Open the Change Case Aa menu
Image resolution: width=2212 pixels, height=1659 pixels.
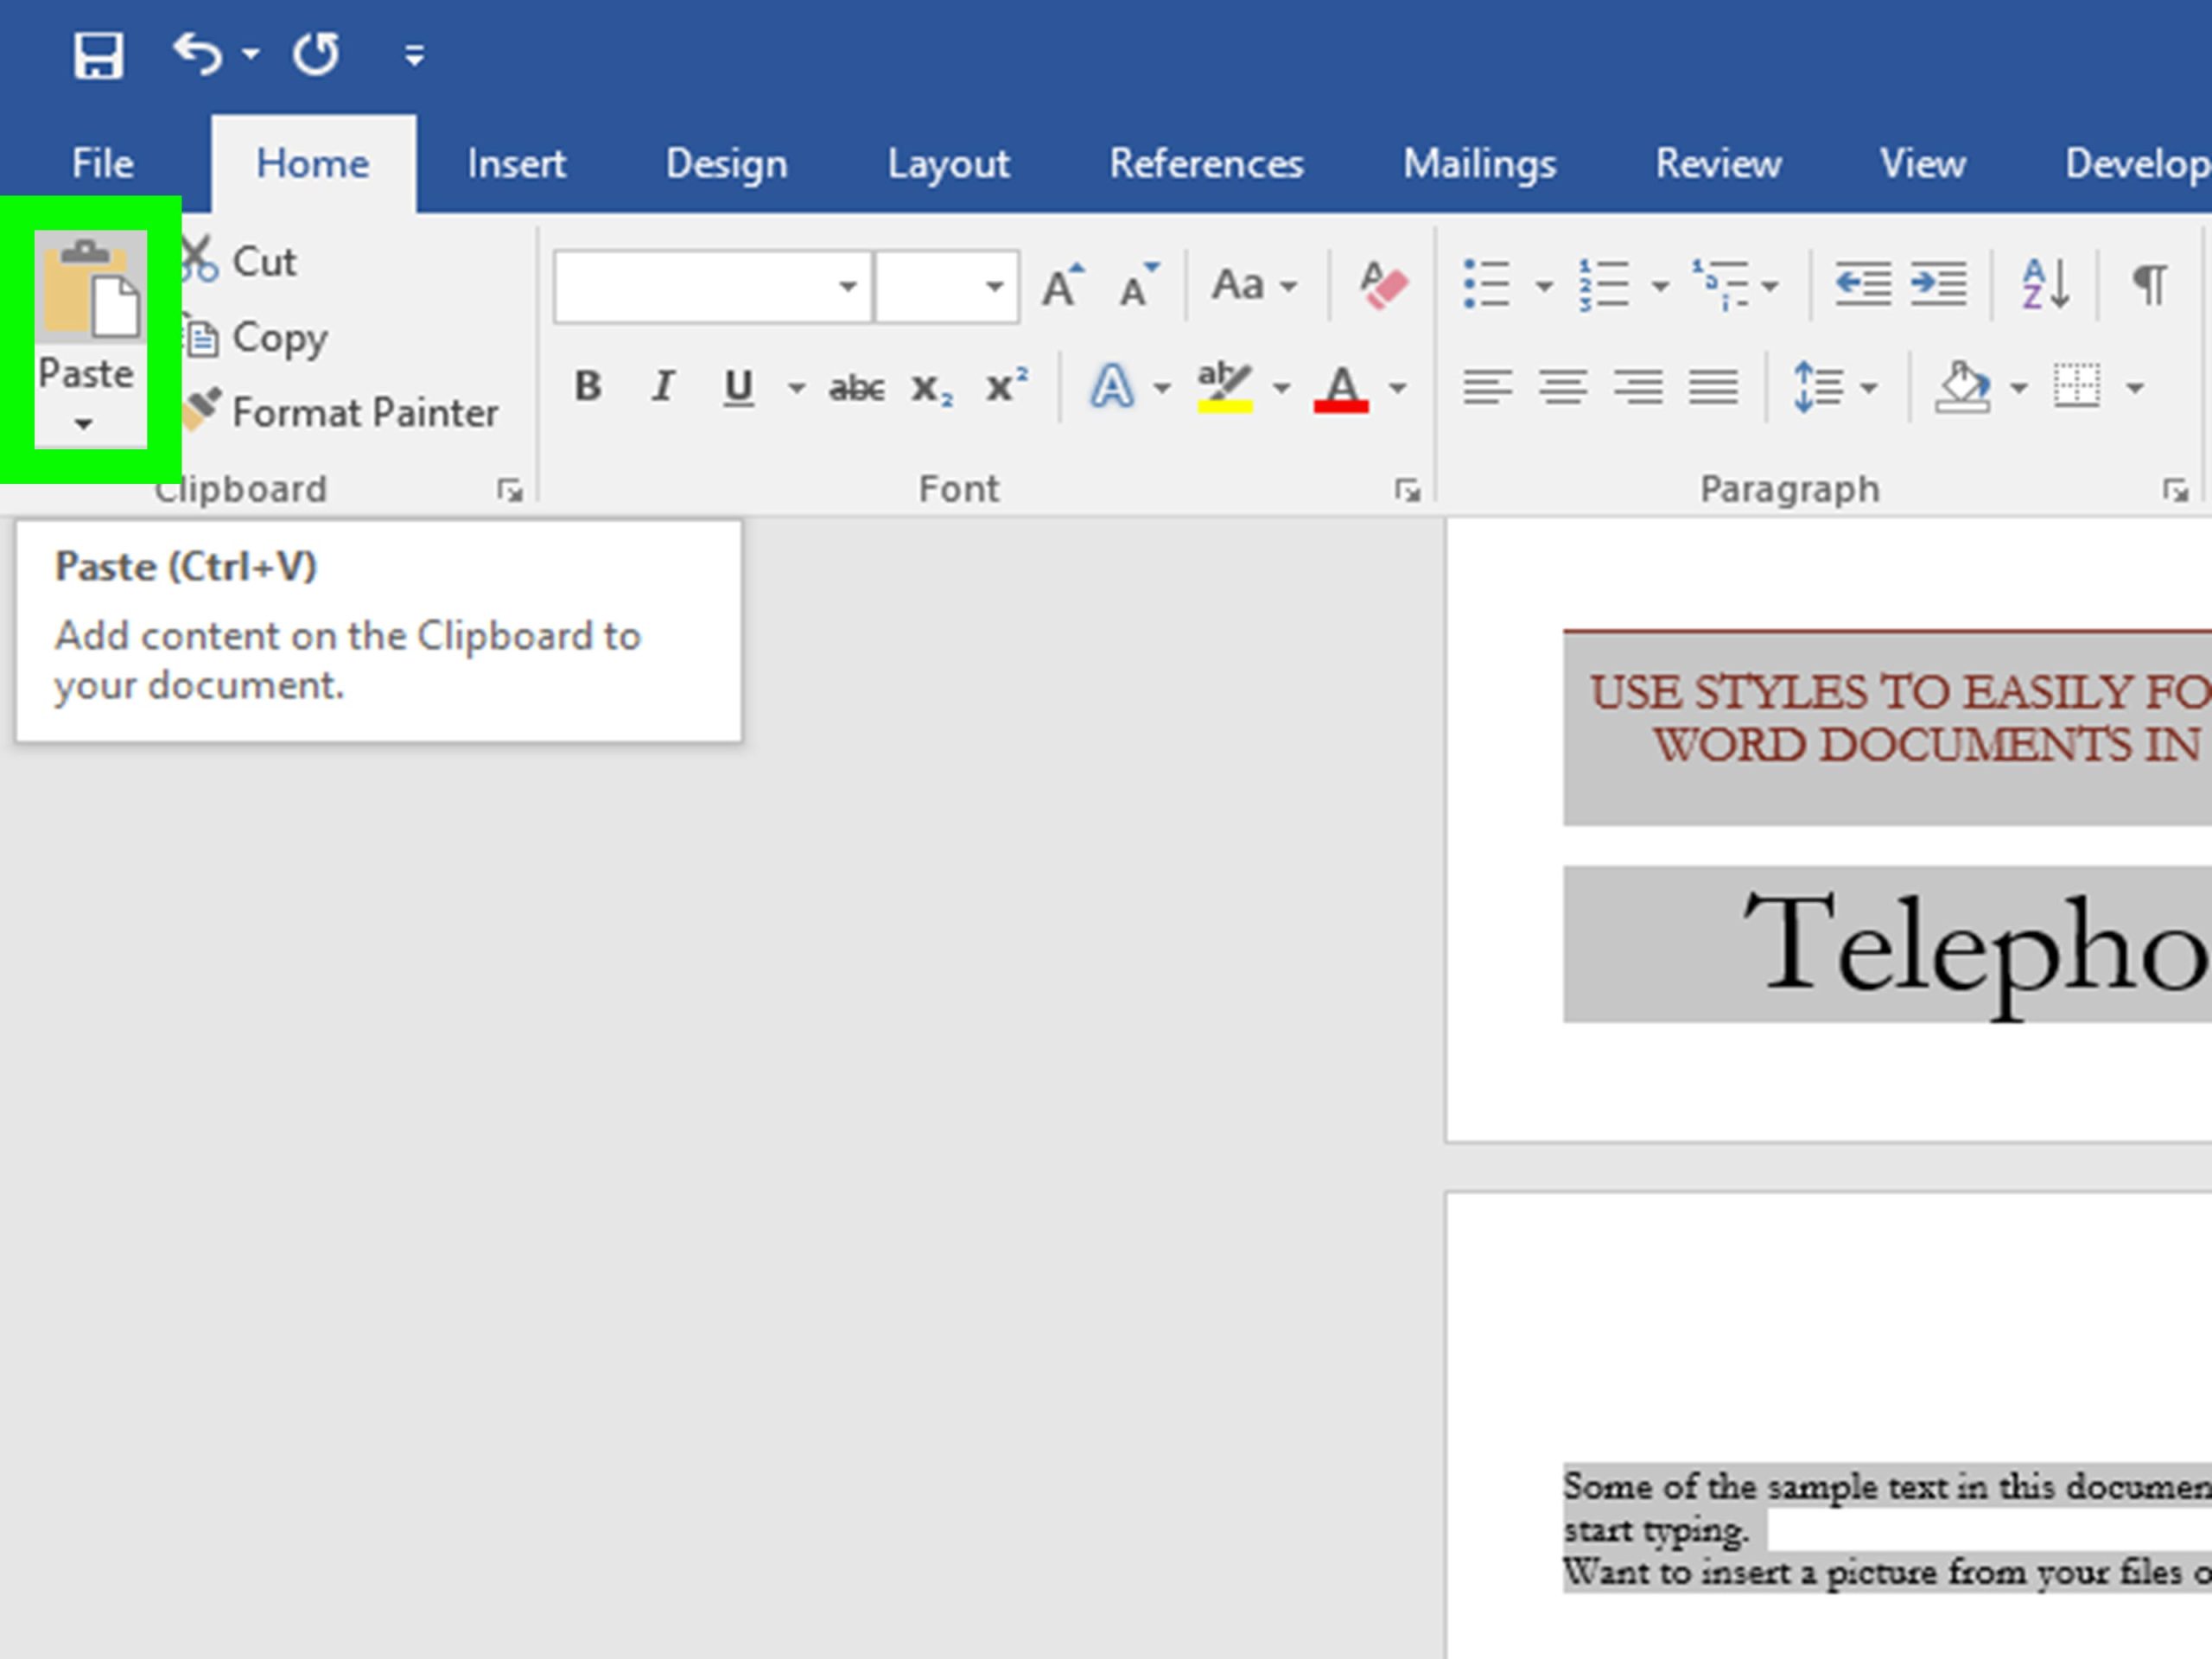[1254, 286]
